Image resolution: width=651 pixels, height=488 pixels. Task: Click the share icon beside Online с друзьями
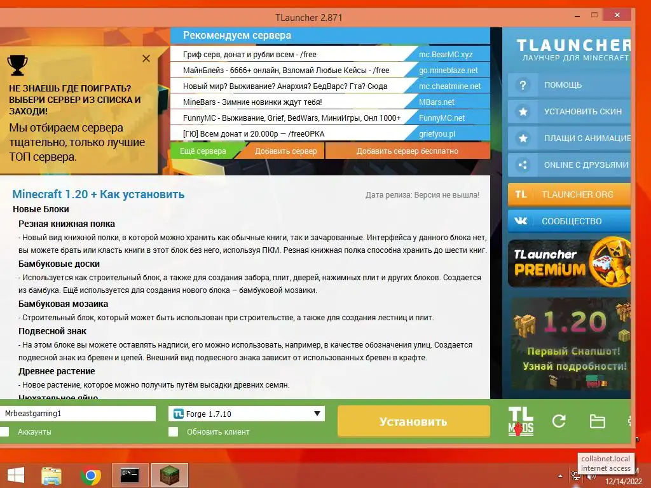[523, 165]
